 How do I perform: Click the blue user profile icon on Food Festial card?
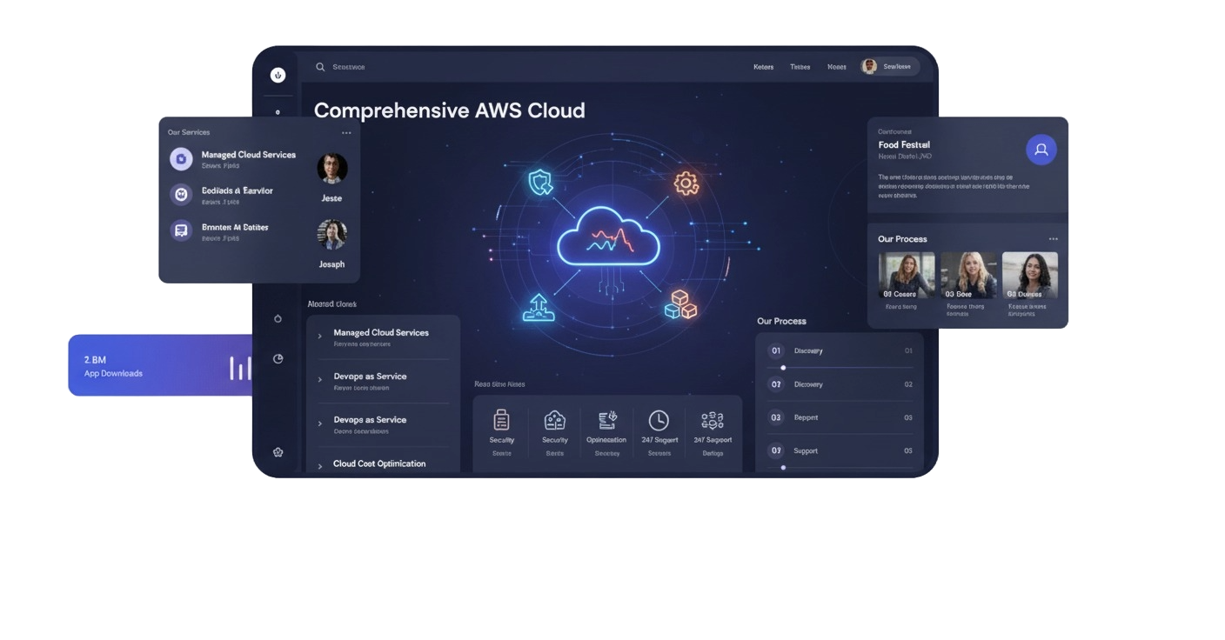click(x=1041, y=150)
